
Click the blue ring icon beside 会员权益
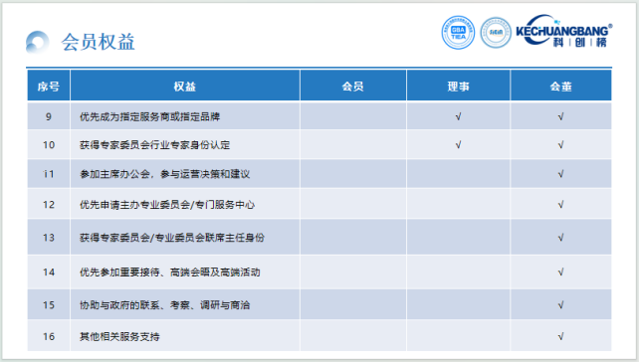[x=37, y=42]
